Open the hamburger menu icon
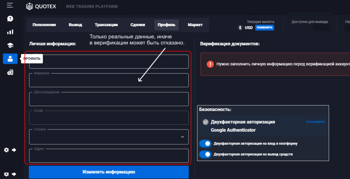The height and width of the screenshot is (179, 350). click(x=10, y=5)
